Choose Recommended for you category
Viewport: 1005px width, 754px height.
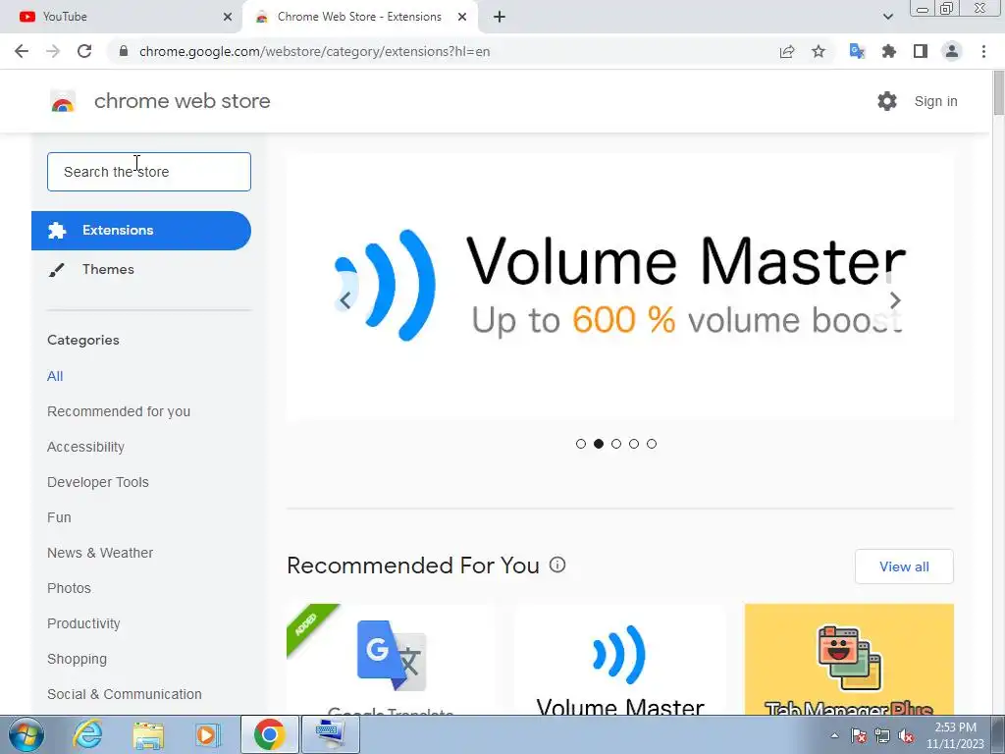pyautogui.click(x=119, y=411)
